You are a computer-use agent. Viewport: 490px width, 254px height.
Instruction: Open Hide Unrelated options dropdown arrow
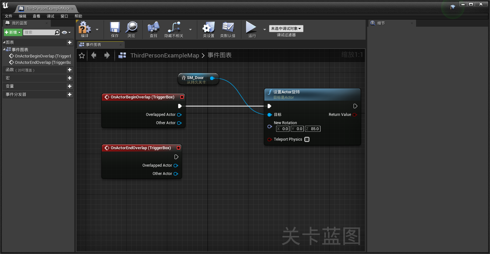coord(190,30)
